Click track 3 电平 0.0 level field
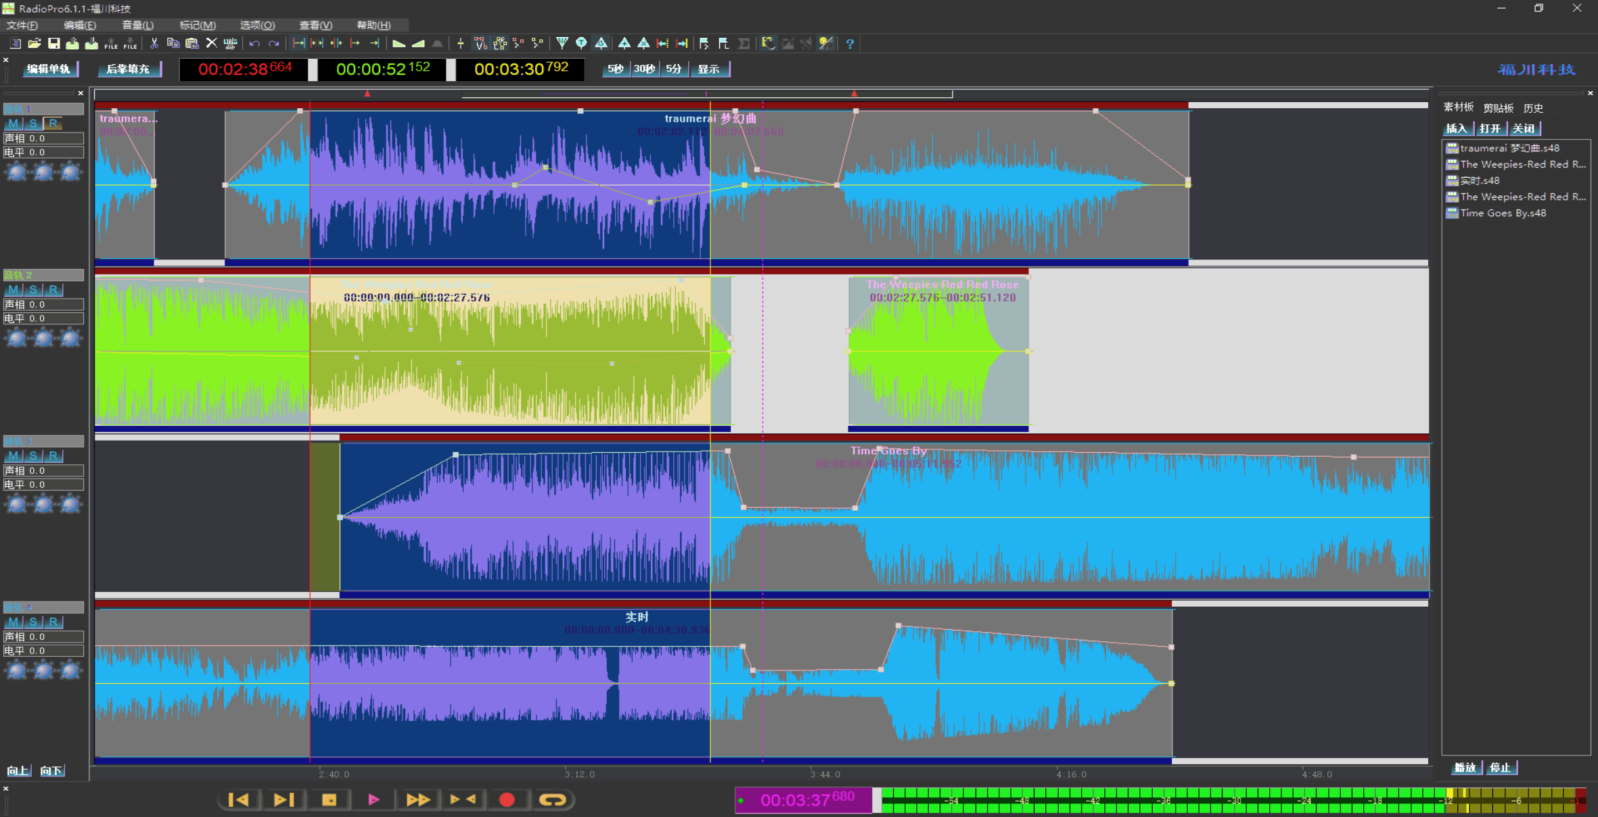Viewport: 1598px width, 817px height. [x=44, y=485]
